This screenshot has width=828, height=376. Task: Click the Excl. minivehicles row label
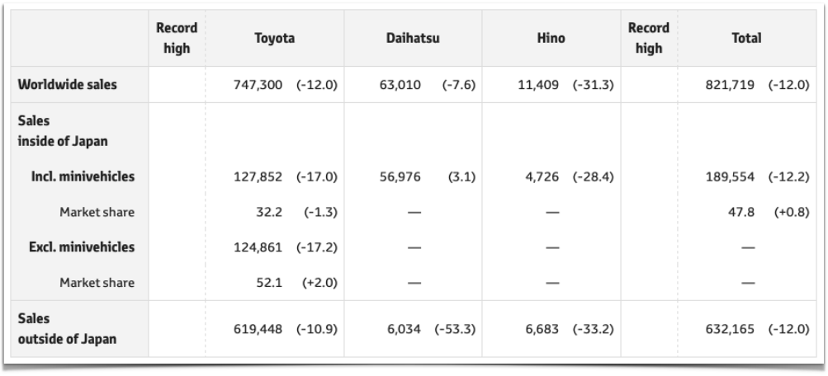point(82,247)
